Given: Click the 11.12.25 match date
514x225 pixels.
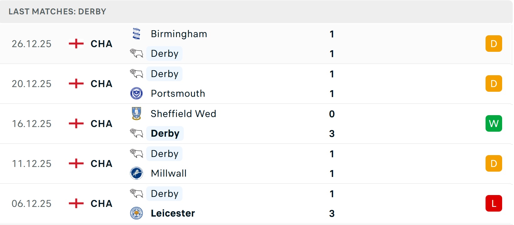Looking at the screenshot, I should [x=32, y=164].
